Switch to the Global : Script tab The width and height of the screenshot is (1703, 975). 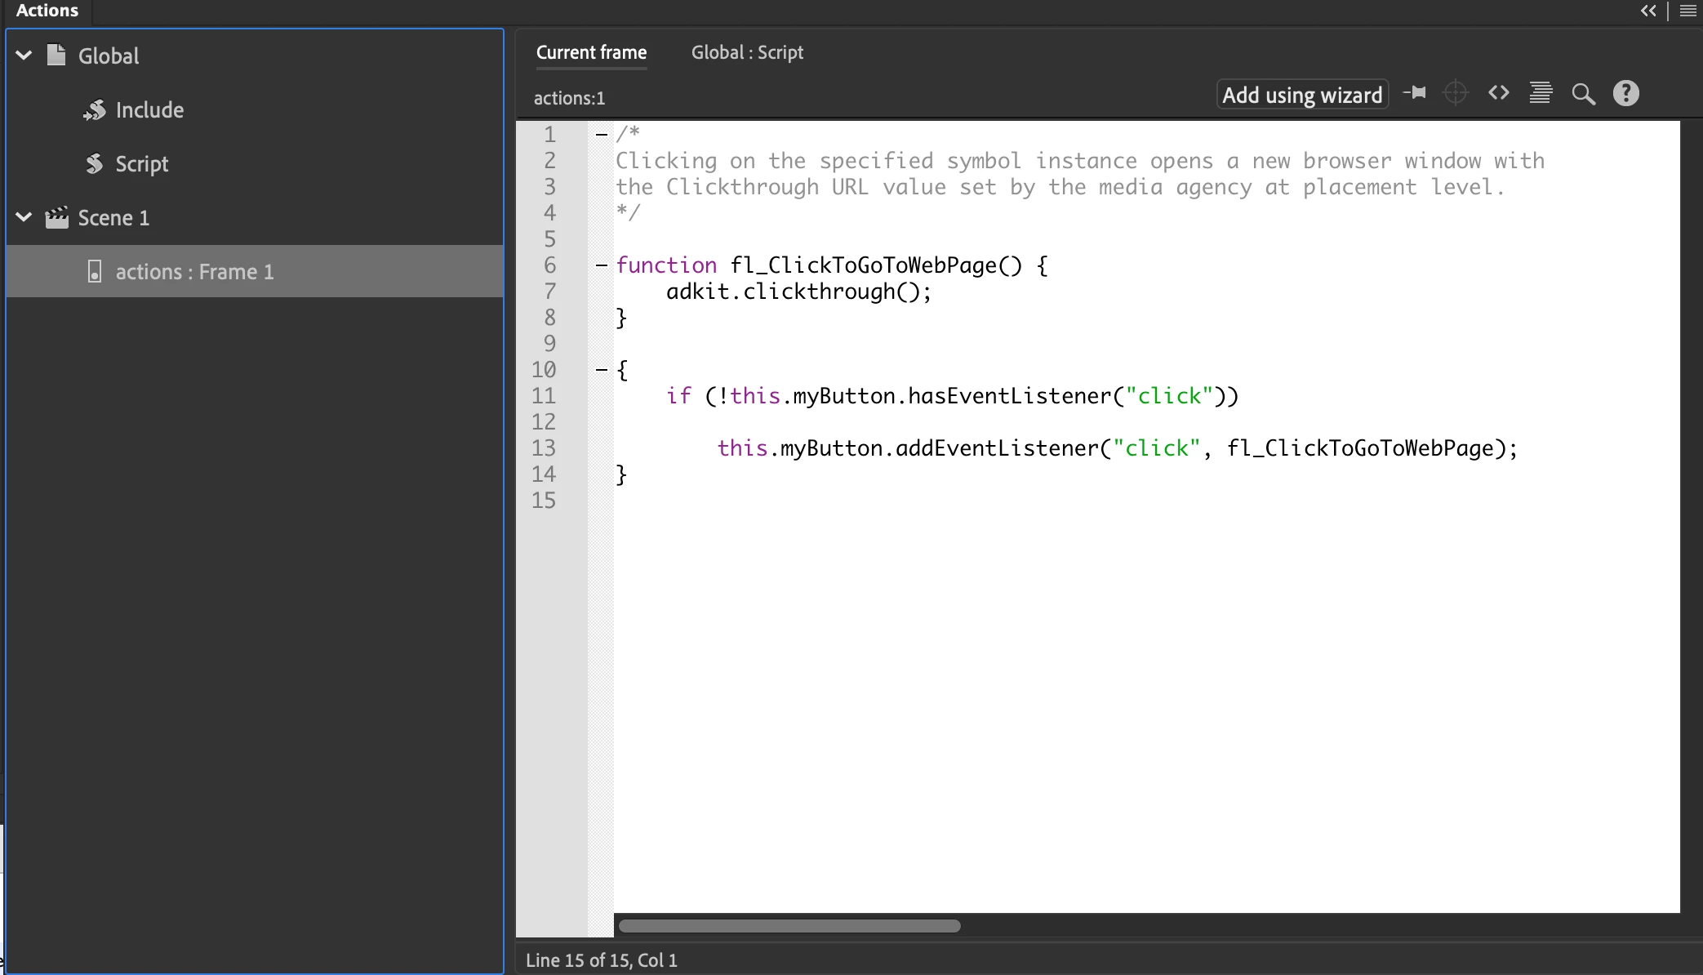(x=746, y=52)
